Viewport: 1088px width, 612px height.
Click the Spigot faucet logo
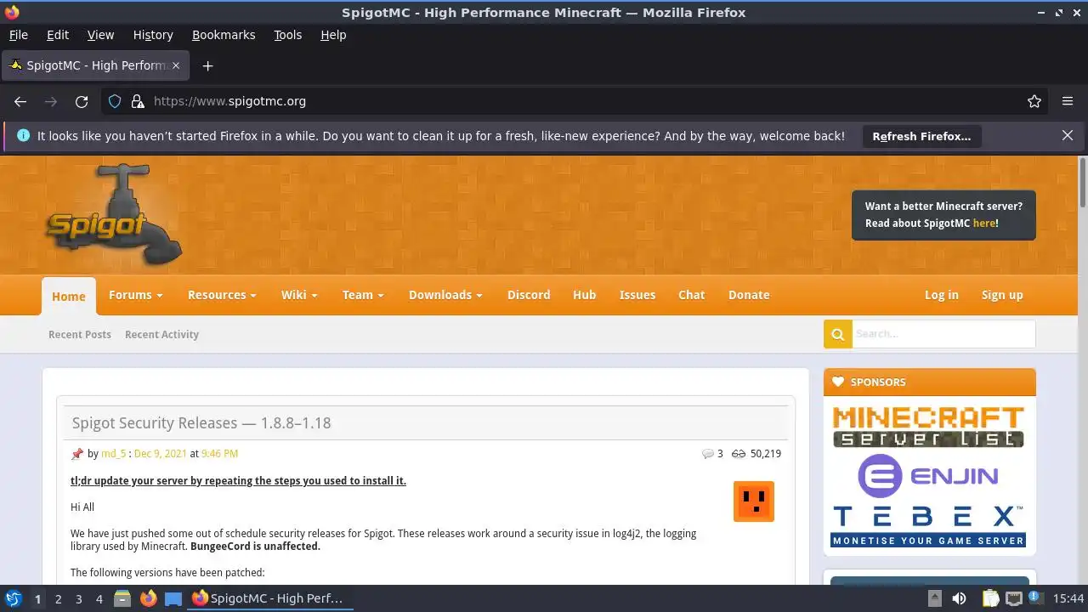(114, 215)
